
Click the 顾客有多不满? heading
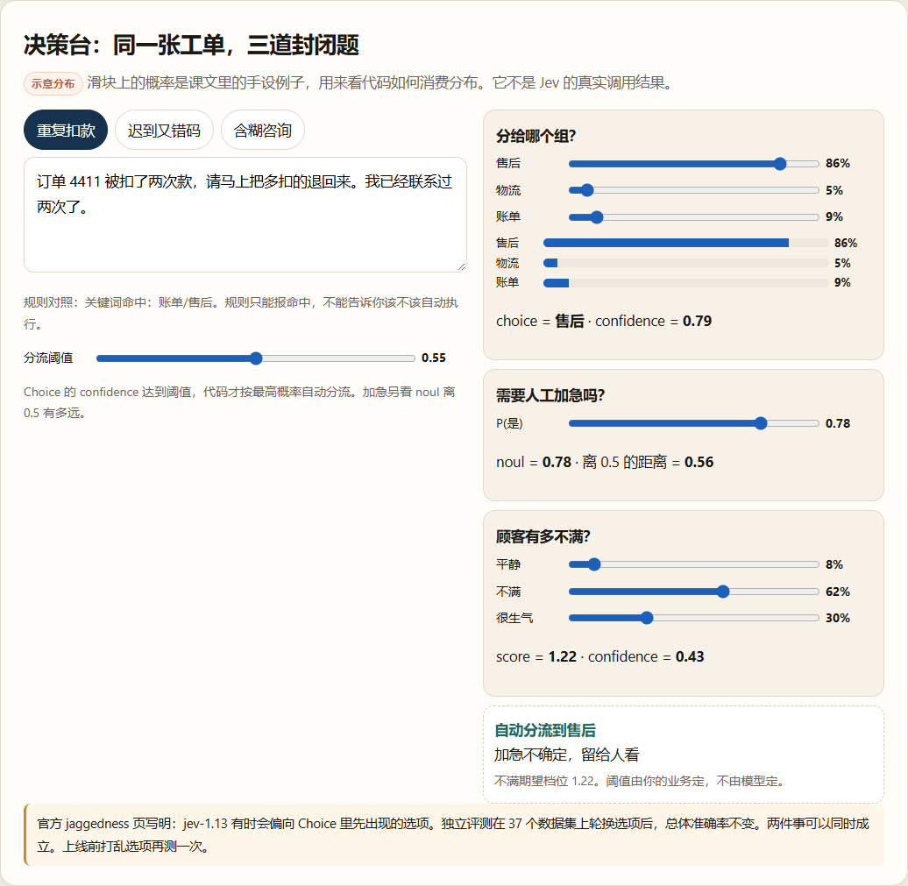point(543,537)
